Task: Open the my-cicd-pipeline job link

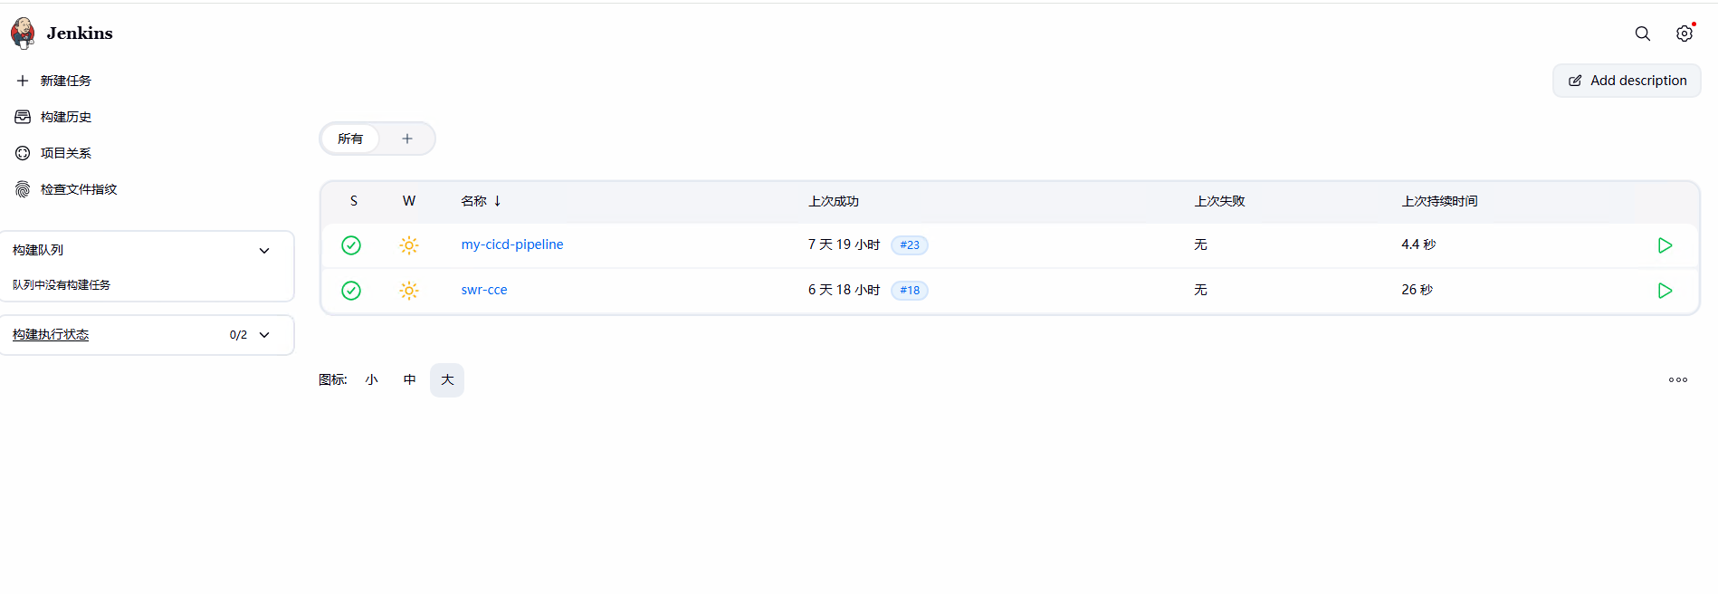Action: click(512, 244)
